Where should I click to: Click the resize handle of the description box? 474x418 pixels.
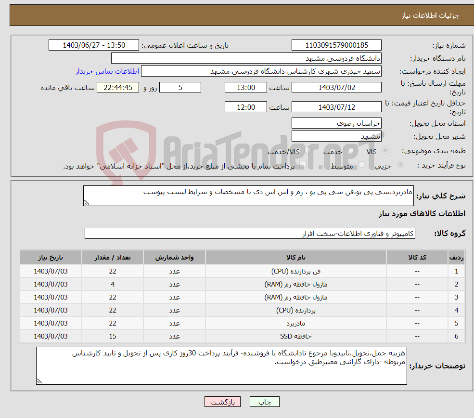point(87,203)
